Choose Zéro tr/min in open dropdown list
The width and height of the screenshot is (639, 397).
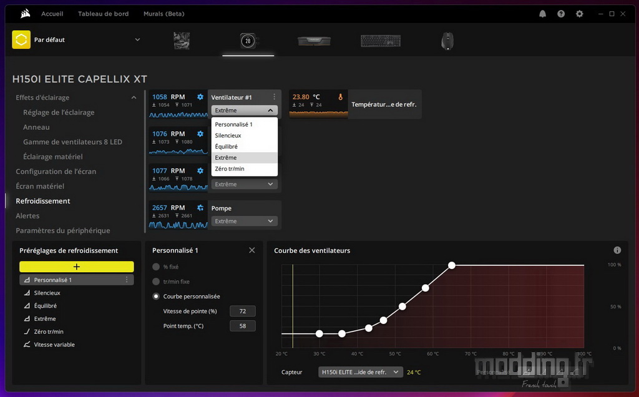[245, 169]
